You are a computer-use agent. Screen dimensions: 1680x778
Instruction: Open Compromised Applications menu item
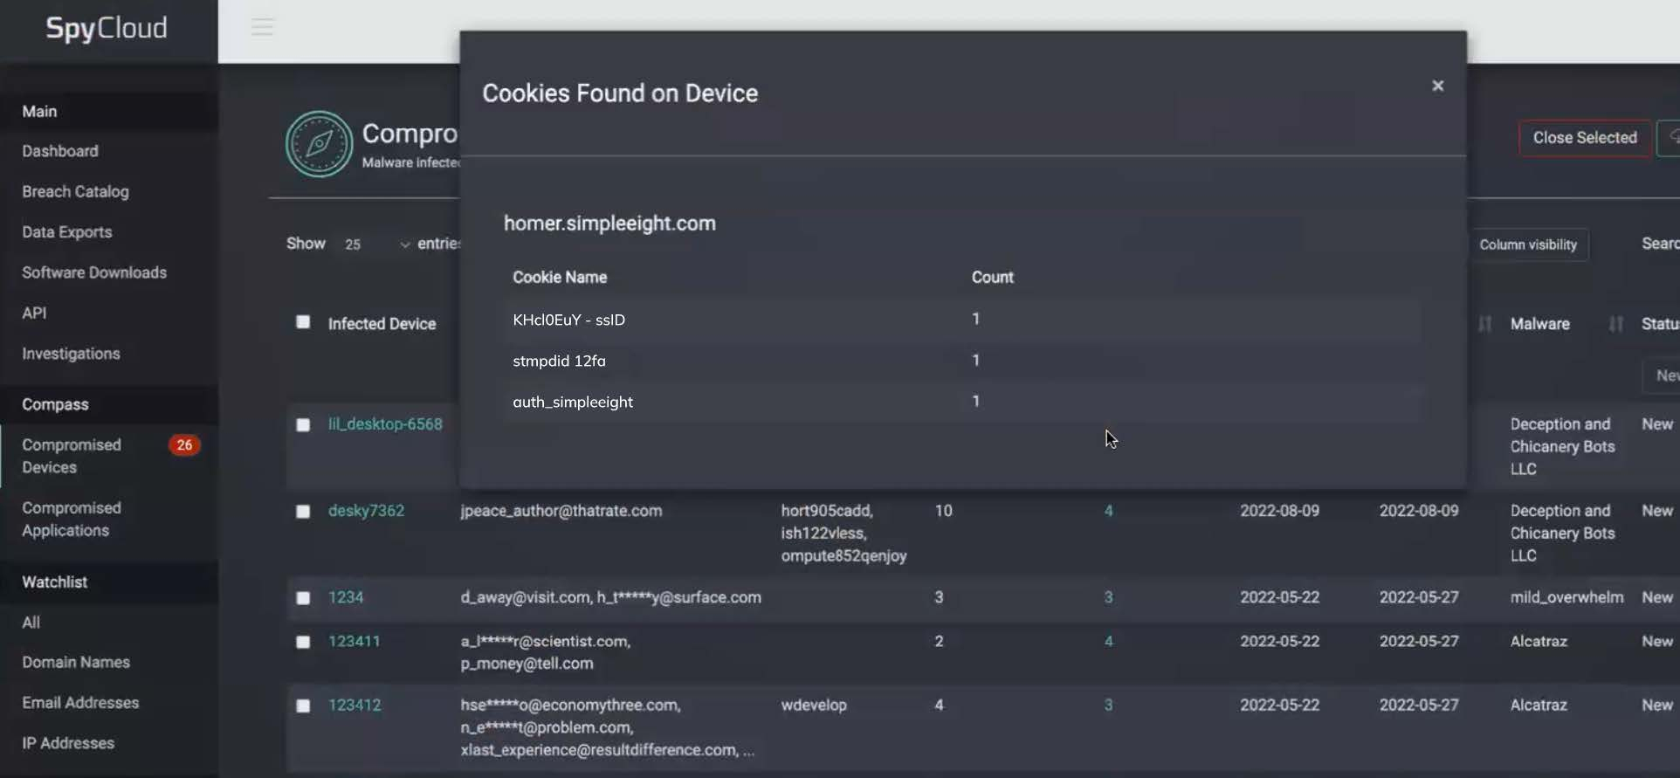pyautogui.click(x=72, y=519)
